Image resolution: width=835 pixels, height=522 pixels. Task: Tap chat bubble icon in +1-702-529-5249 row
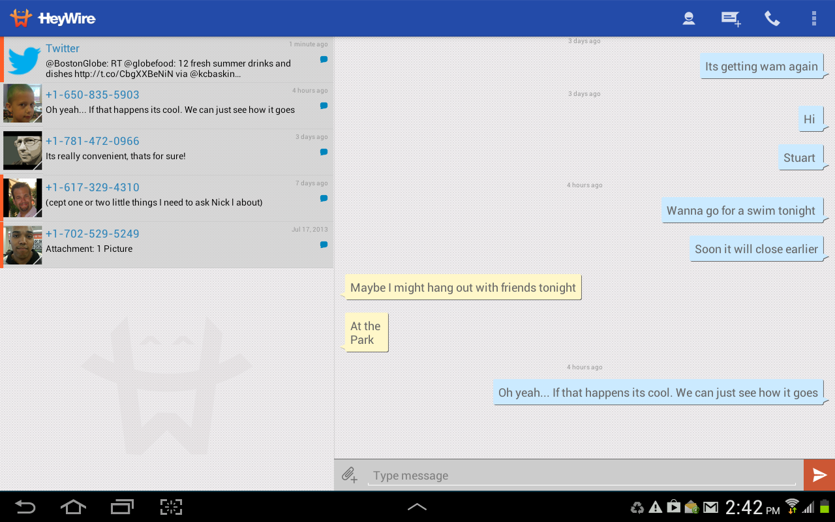324,245
